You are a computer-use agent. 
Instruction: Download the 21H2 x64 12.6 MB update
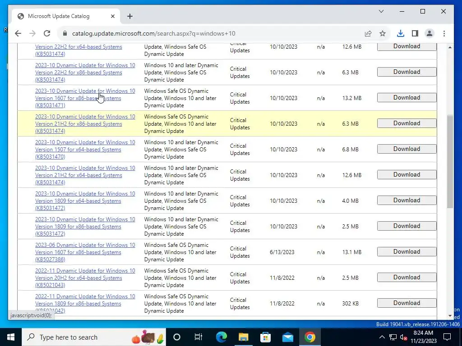click(x=407, y=175)
